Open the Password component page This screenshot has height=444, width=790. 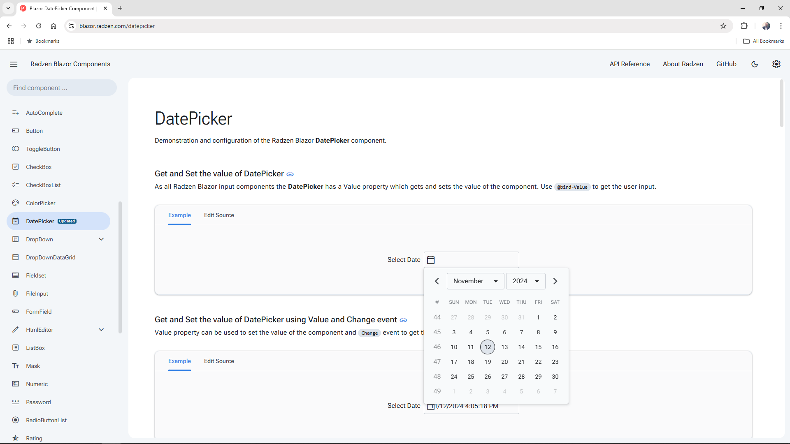(38, 402)
